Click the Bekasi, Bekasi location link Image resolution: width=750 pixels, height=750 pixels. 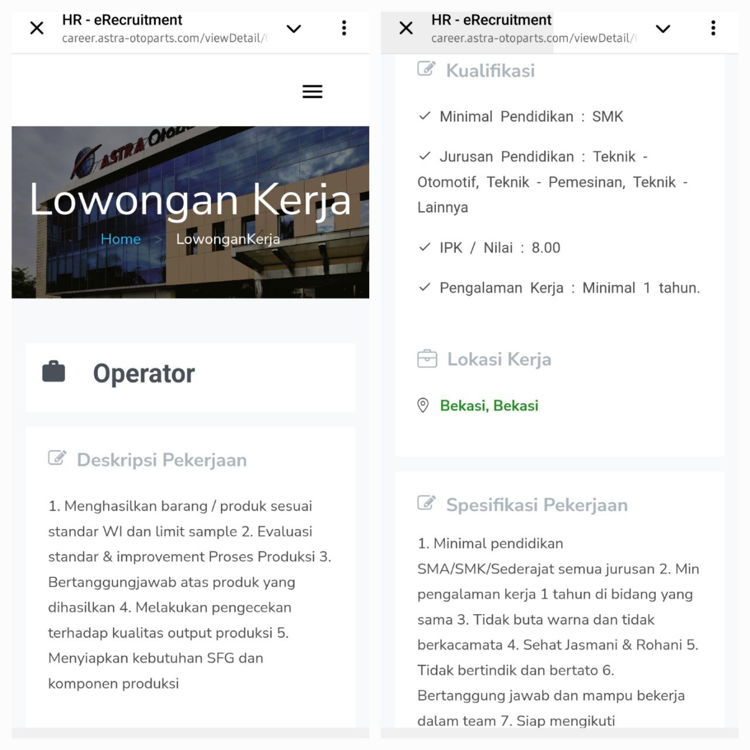[x=489, y=405]
